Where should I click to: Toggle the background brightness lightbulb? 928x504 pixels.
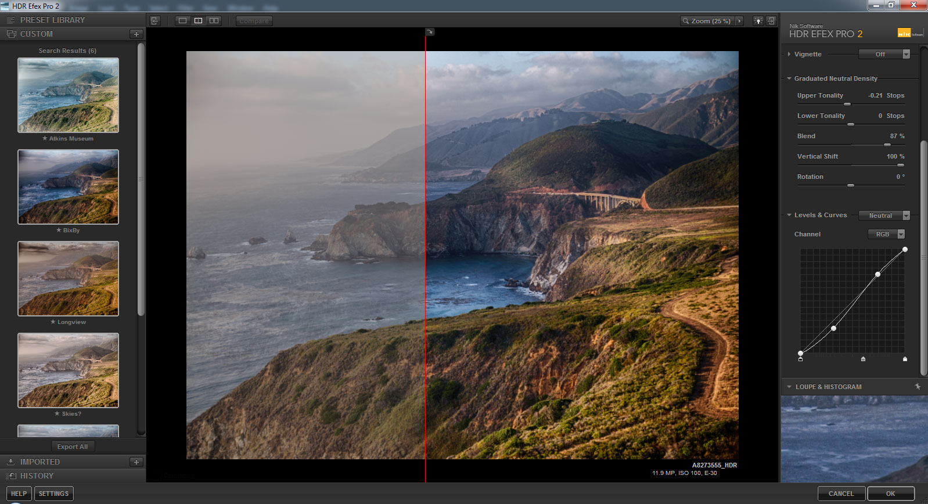click(x=758, y=21)
